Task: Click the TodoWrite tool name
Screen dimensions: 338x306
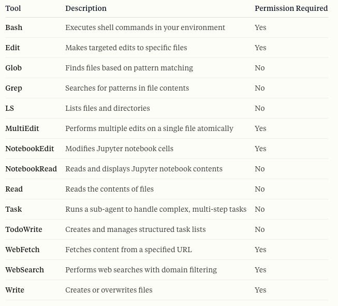Action: coord(24,229)
